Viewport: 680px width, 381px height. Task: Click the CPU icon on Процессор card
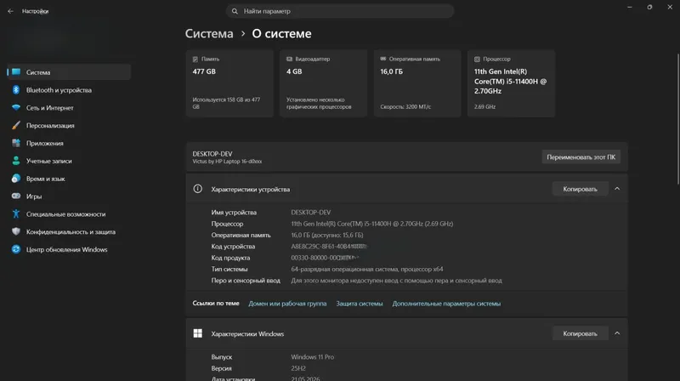(x=477, y=59)
